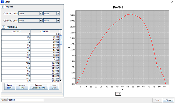
Task: Collapse the Profile1 section
Action: pyautogui.click(x=2, y=7)
